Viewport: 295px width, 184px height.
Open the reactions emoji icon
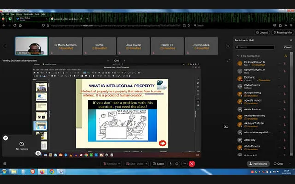tap(177, 164)
